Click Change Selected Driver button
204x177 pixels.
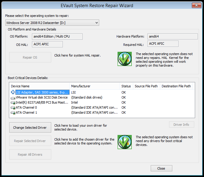click(x=30, y=128)
